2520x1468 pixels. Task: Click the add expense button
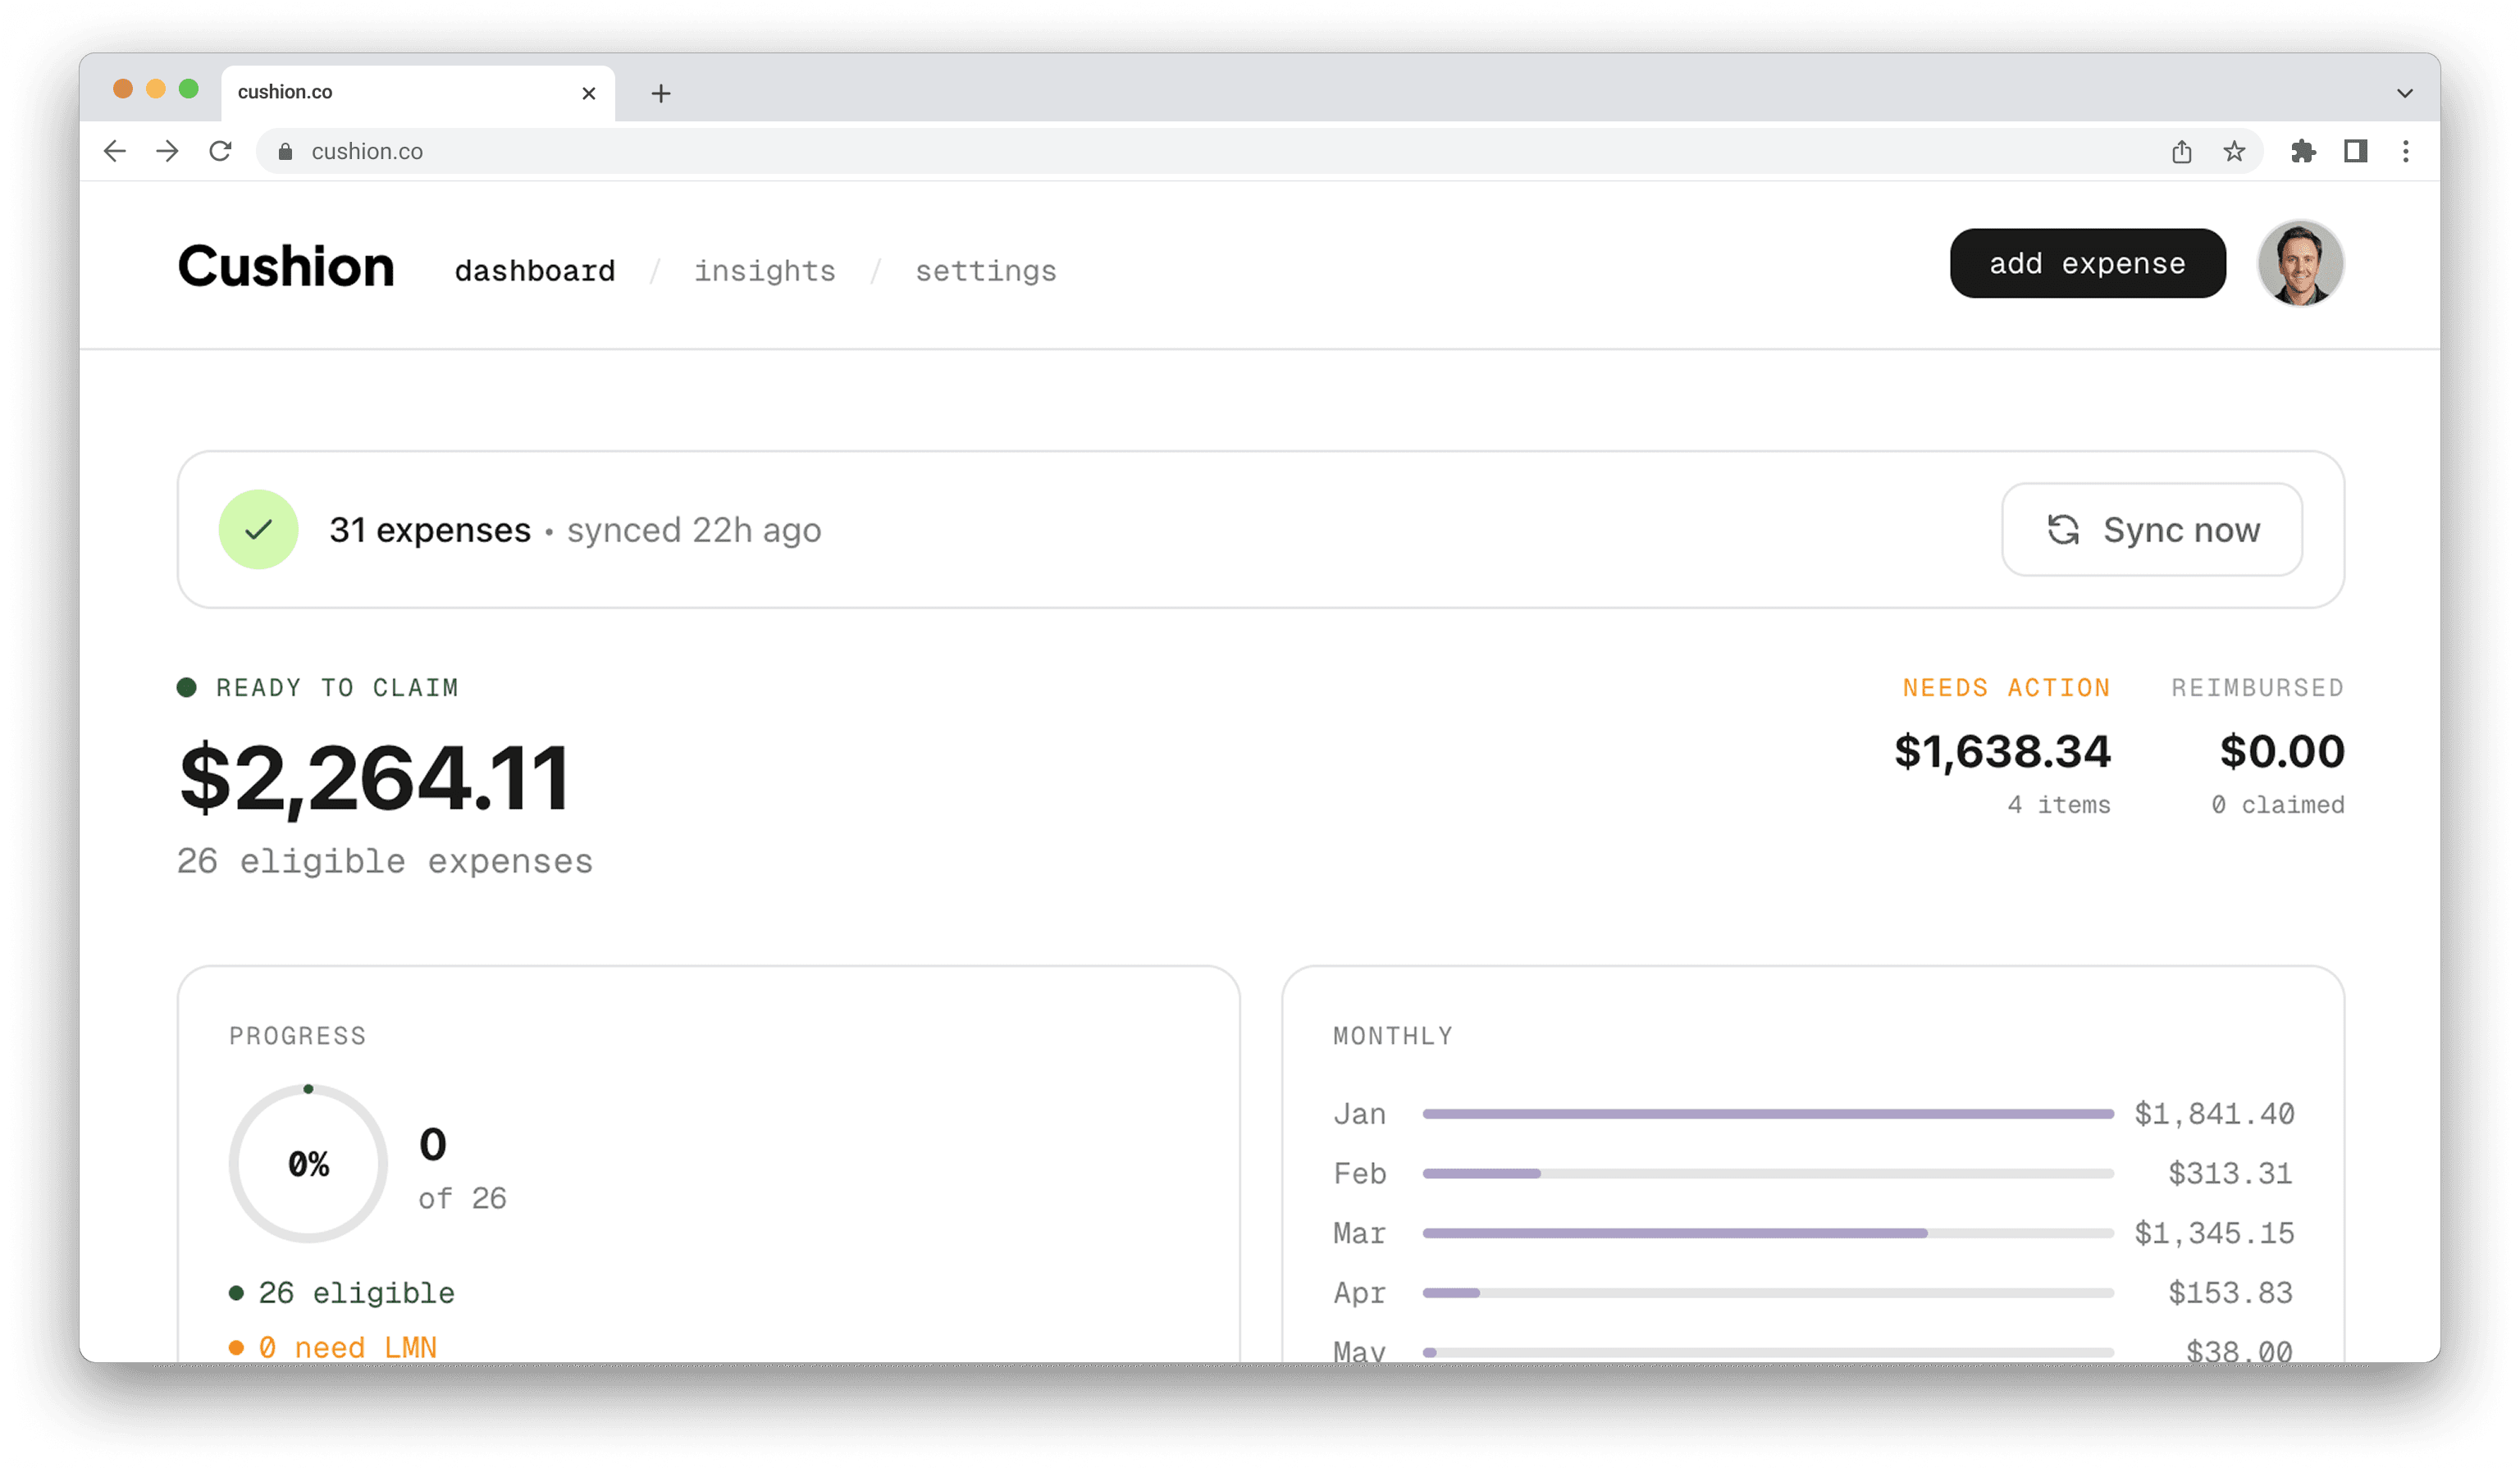click(2087, 263)
